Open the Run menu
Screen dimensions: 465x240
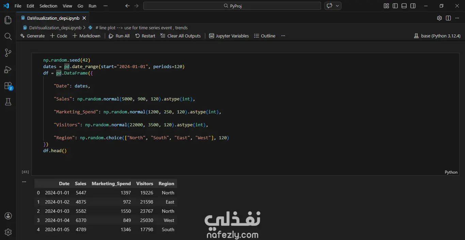92,6
